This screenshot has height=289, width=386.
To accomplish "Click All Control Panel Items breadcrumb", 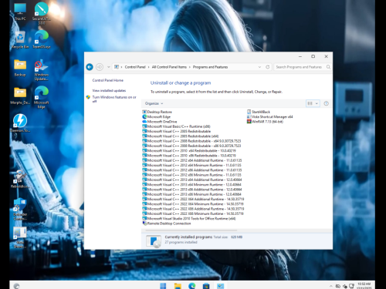I will tap(169, 67).
